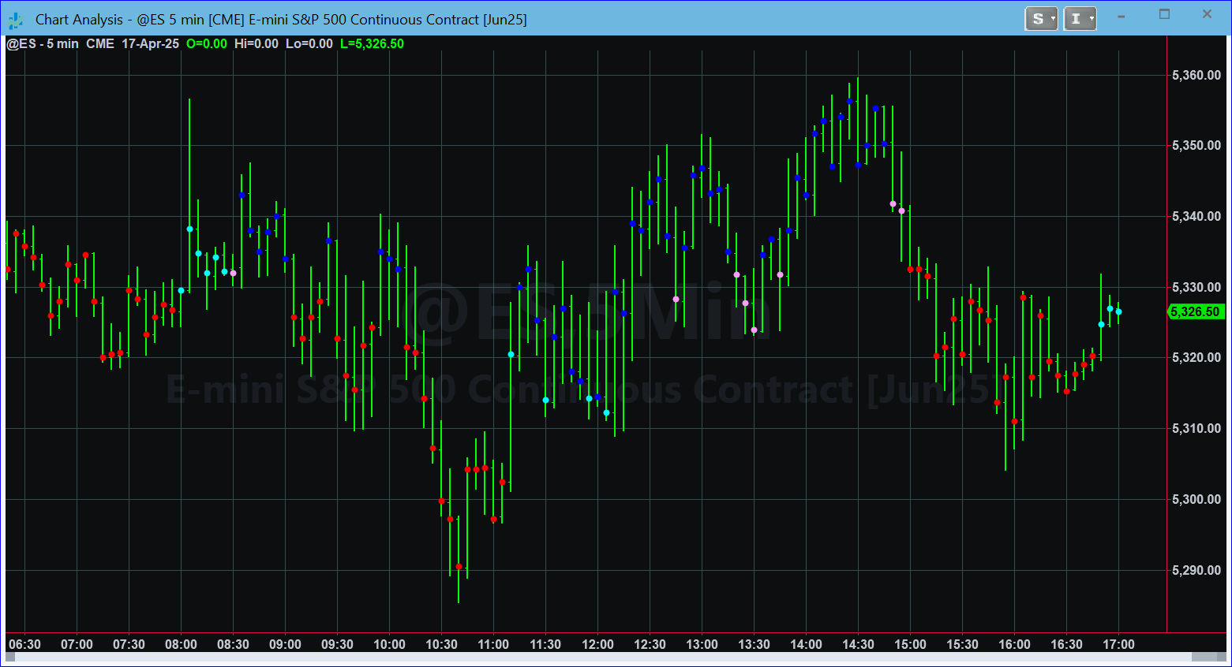Click the 5,320.00 price axis label

coord(1196,357)
